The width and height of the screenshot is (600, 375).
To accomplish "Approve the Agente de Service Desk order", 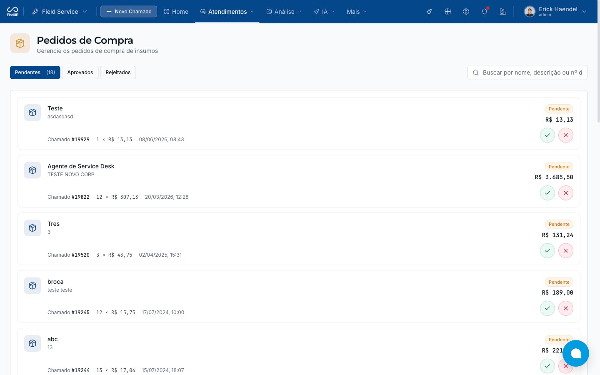I will (547, 193).
